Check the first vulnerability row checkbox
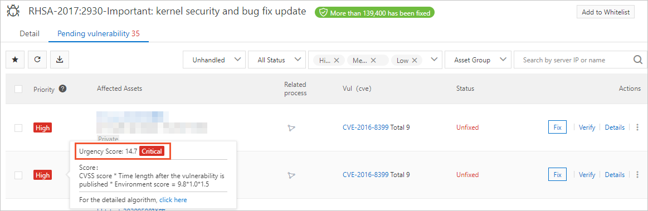 tap(18, 128)
